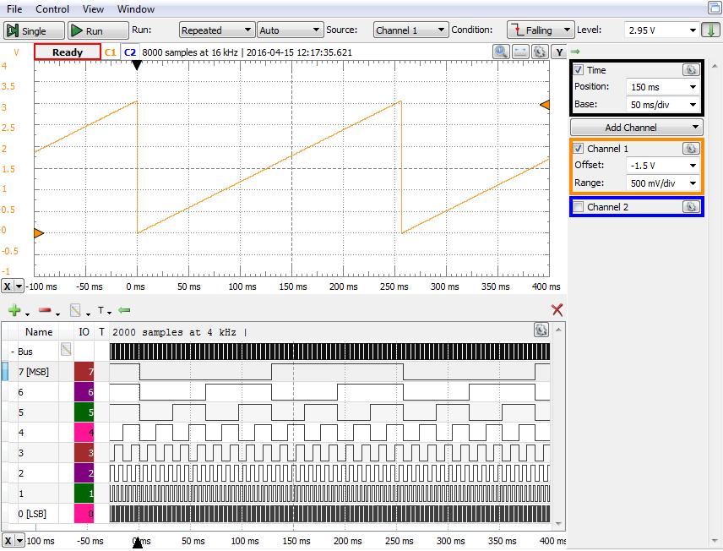
Task: Click the Ready status button
Action: pos(68,52)
